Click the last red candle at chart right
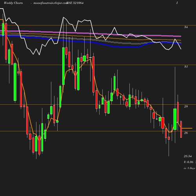196x196 pixels. [x=181, y=129]
